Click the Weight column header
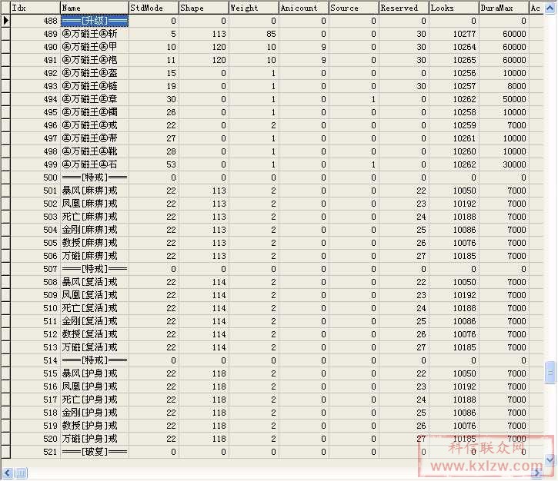The image size is (558, 481). (x=254, y=8)
